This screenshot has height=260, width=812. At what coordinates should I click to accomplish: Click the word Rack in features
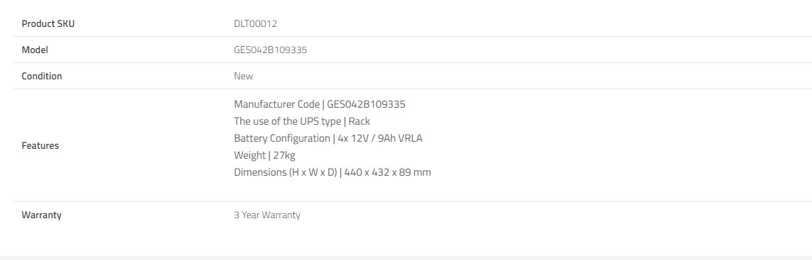pyautogui.click(x=359, y=121)
